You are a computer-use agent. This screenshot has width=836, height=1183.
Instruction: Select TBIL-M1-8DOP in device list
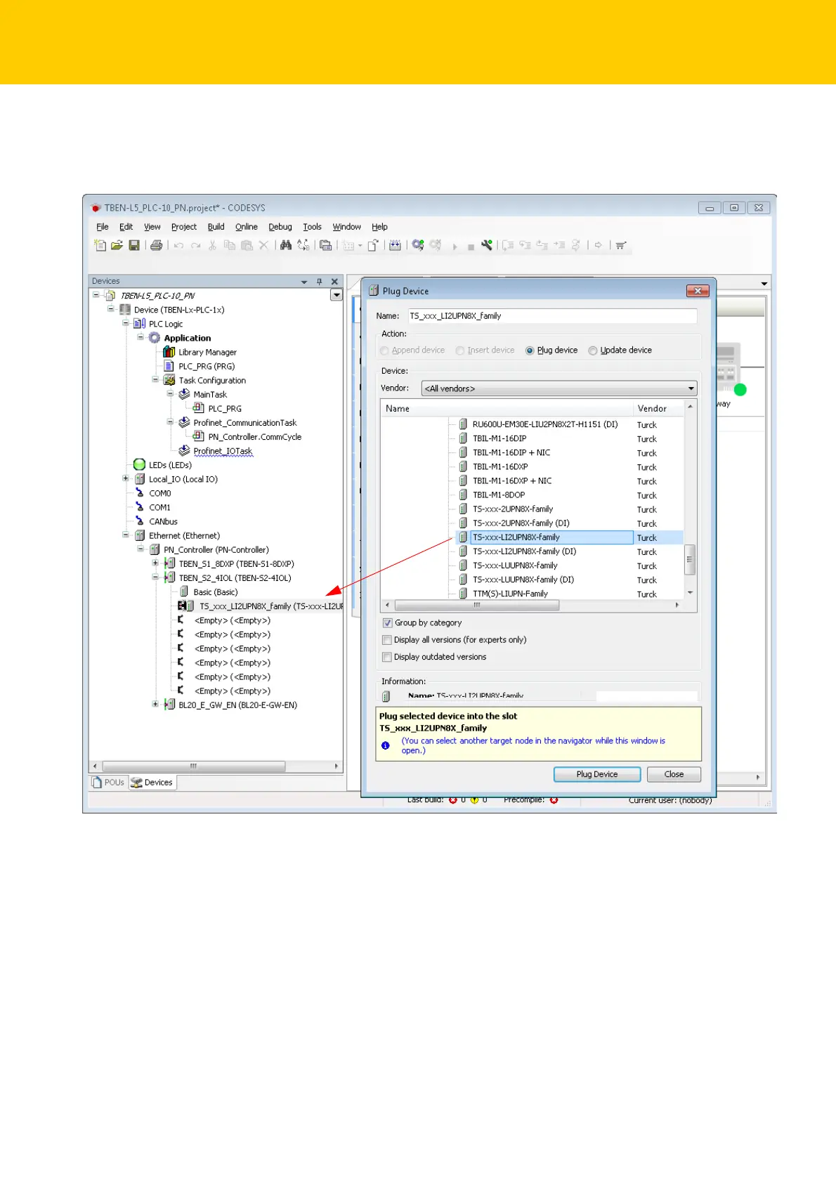(x=499, y=495)
